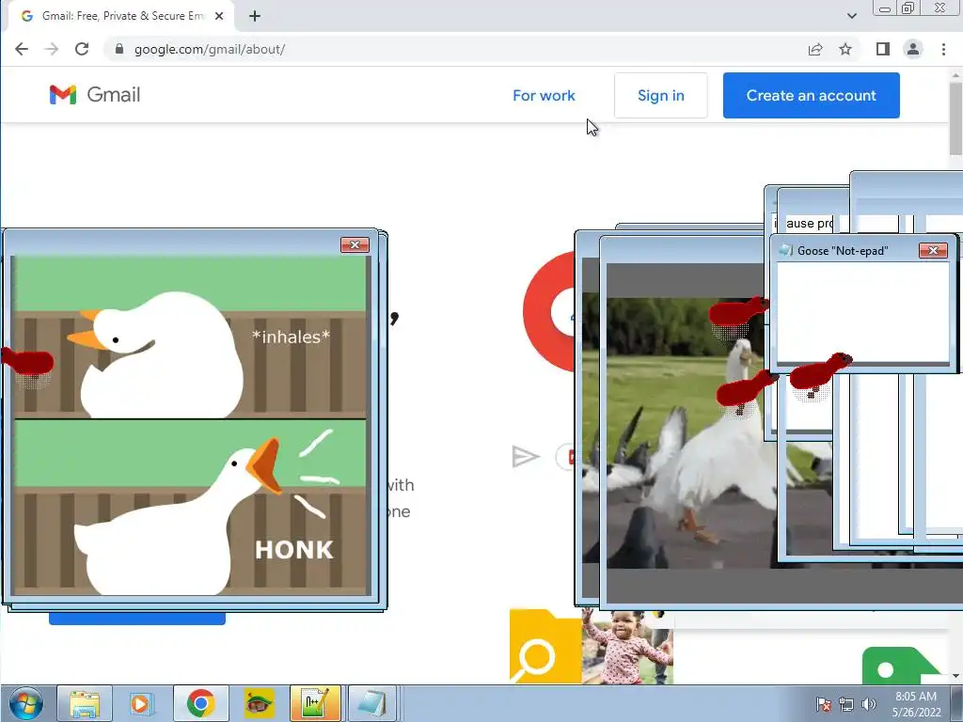Image resolution: width=963 pixels, height=722 pixels.
Task: Reload the page with refresh icon
Action: click(x=82, y=49)
